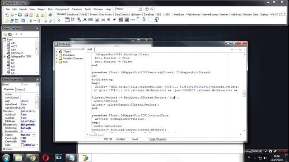Expand the TForm1 node in code explorer

(x=57, y=52)
